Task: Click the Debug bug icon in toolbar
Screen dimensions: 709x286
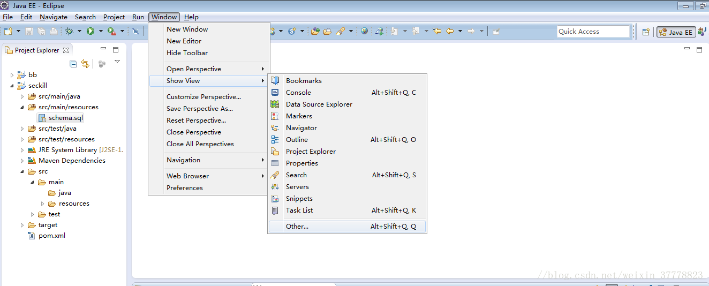Action: click(69, 32)
